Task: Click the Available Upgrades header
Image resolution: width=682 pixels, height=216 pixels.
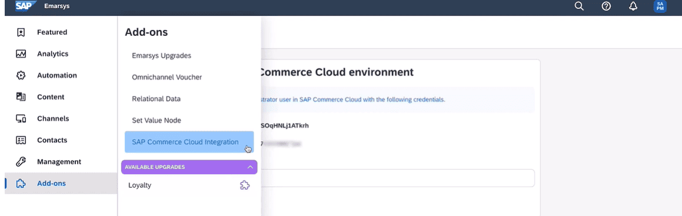Action: (x=189, y=167)
